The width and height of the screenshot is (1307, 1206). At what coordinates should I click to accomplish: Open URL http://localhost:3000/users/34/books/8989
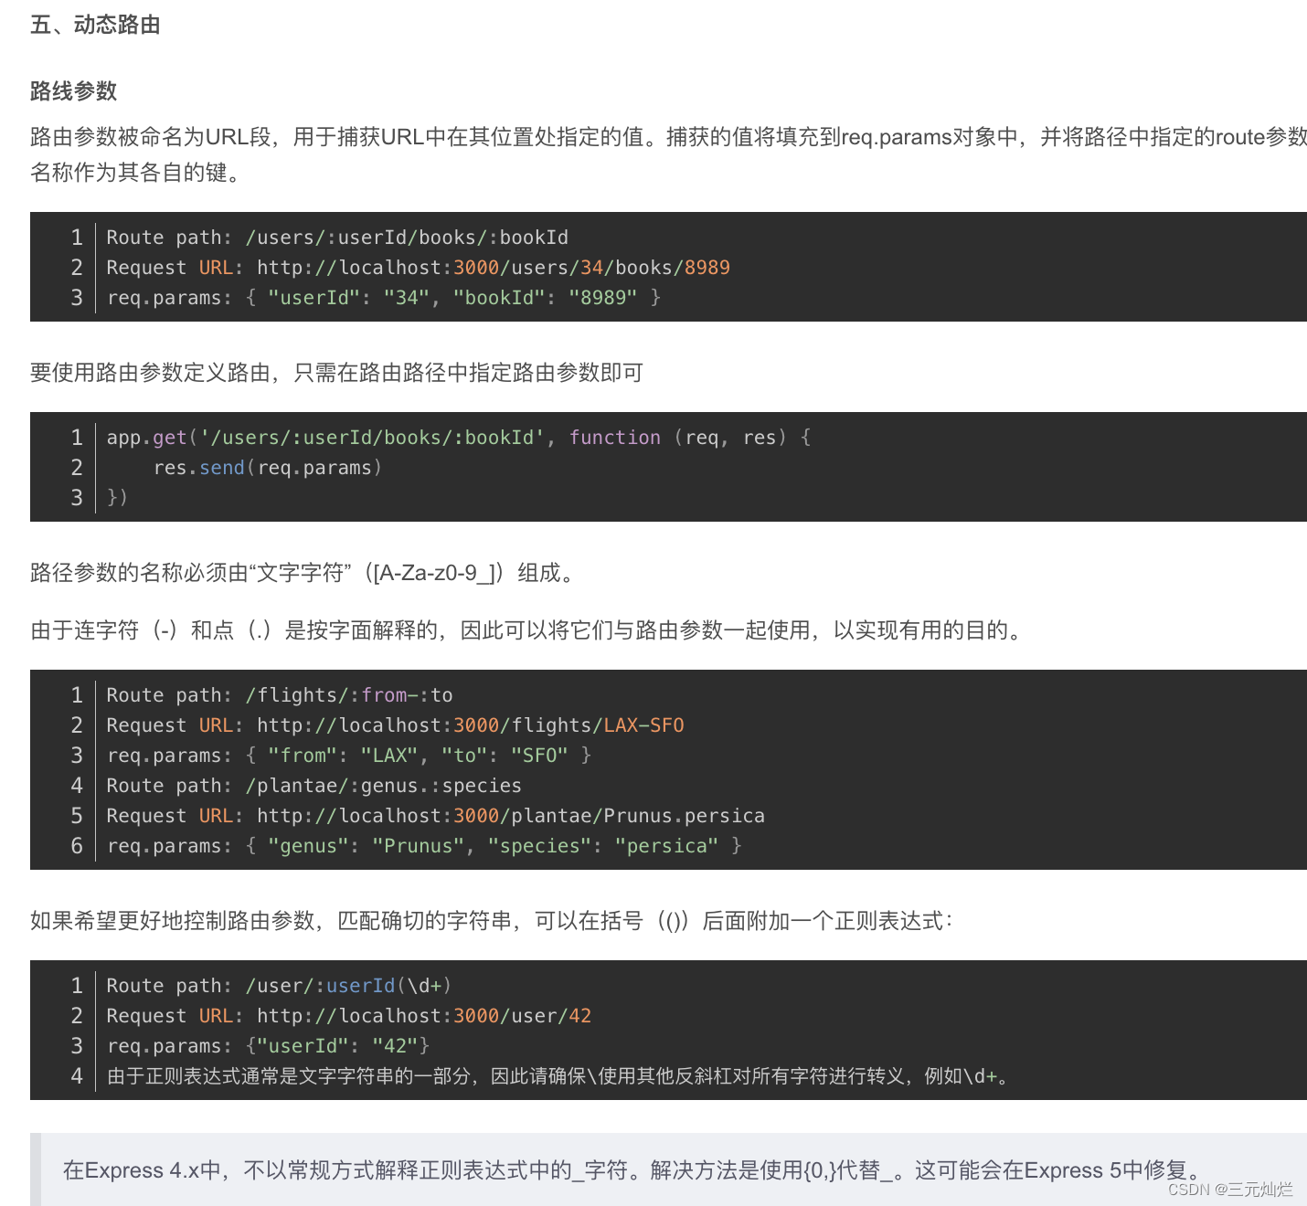click(x=494, y=267)
